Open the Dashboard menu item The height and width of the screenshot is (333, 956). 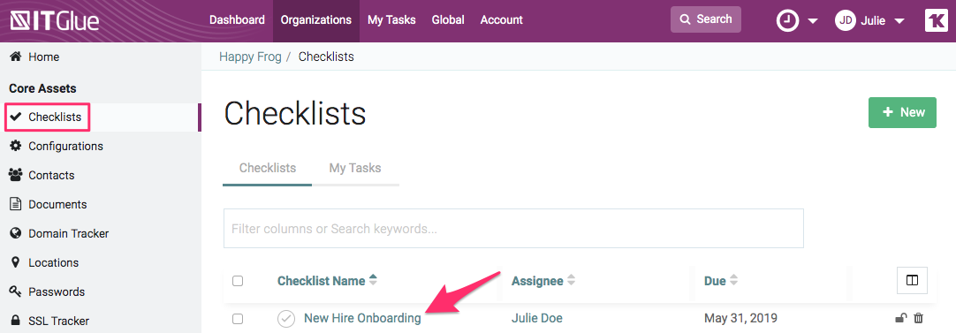tap(237, 20)
